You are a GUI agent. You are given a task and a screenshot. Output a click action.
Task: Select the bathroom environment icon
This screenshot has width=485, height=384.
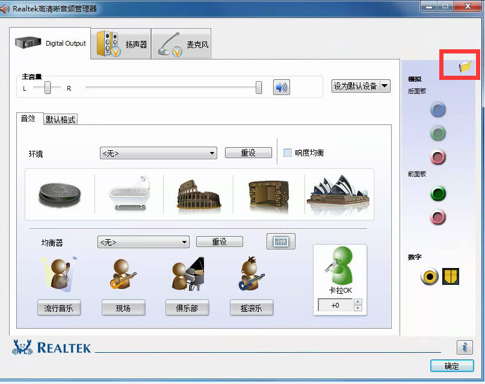click(x=129, y=194)
